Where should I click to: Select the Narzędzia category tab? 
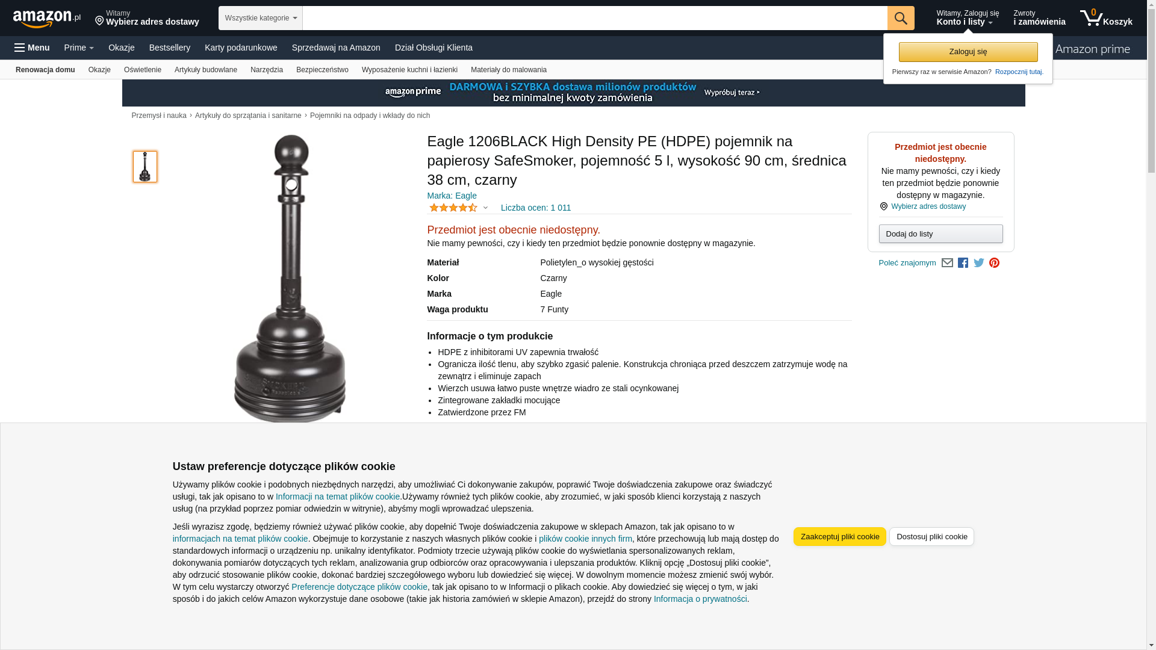pos(267,70)
